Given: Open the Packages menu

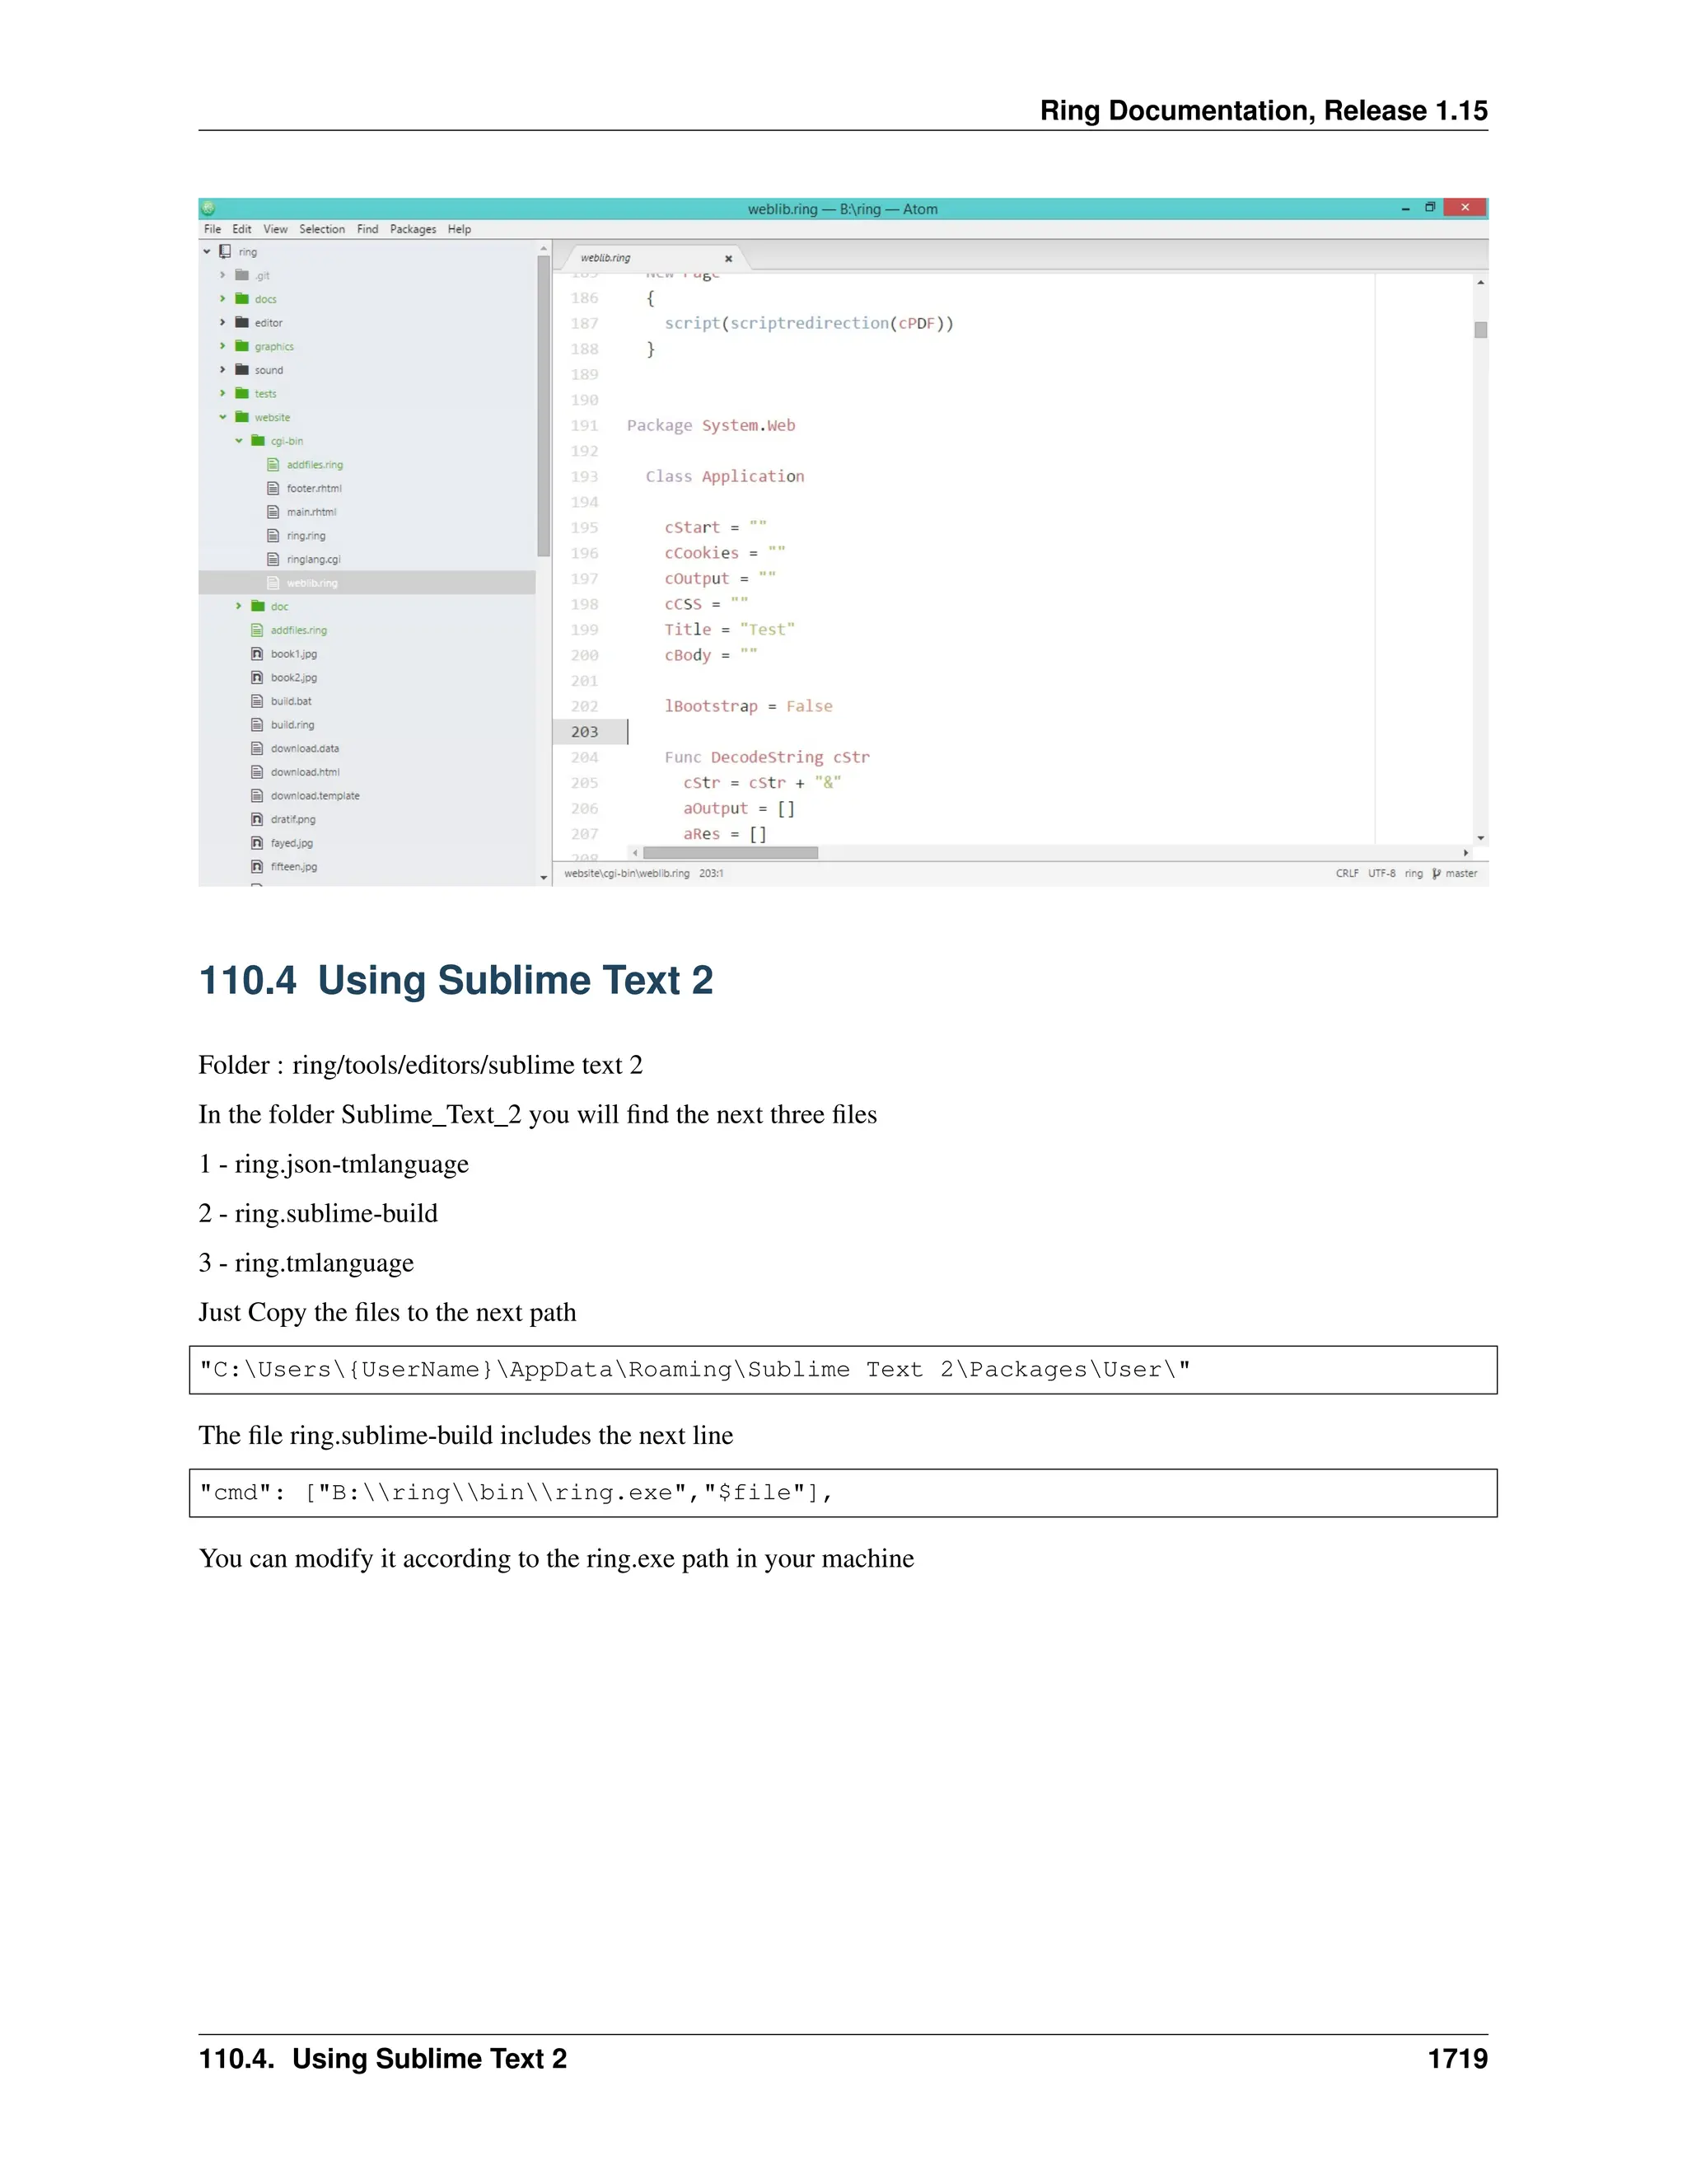Looking at the screenshot, I should (x=413, y=229).
